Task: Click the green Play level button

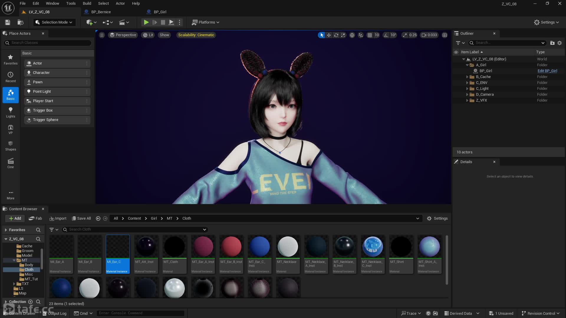Action: coord(146,22)
